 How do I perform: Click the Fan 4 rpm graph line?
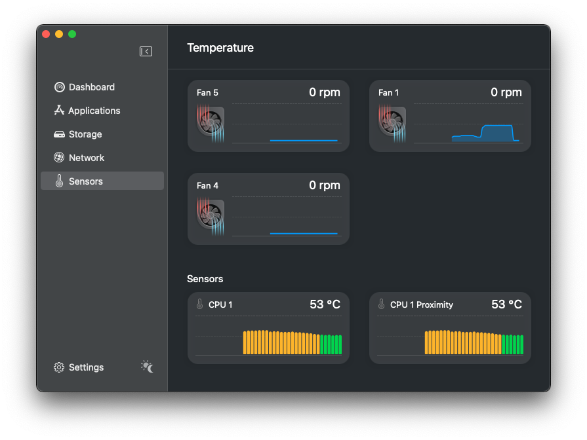[x=304, y=233]
